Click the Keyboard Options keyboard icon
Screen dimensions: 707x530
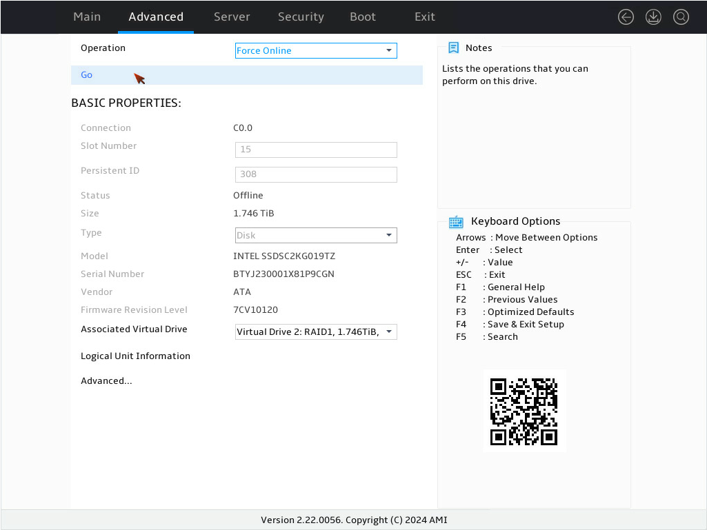click(456, 222)
